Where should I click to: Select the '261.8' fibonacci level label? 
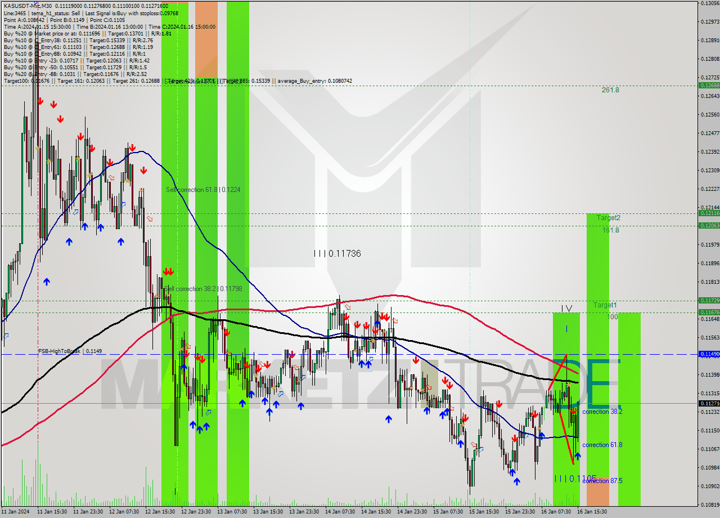(x=610, y=90)
